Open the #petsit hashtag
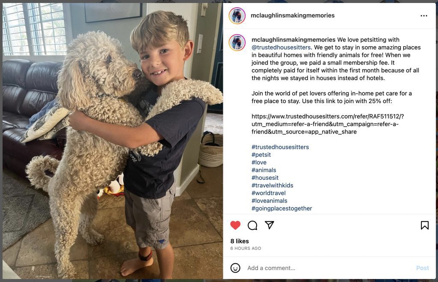Image resolution: width=438 pixels, height=282 pixels. point(261,155)
